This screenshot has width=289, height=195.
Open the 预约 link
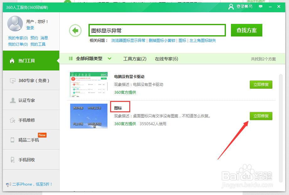tap(34, 38)
